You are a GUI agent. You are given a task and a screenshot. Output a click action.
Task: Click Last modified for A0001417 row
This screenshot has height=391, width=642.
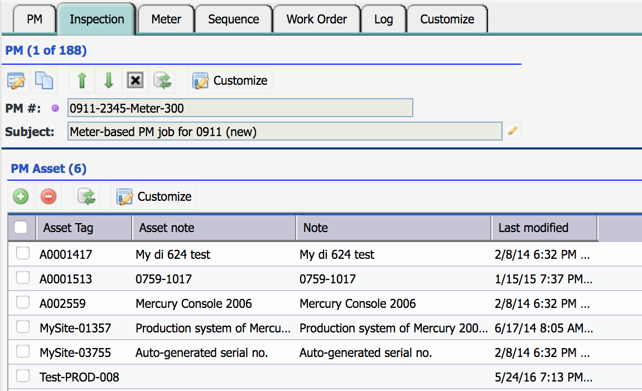[x=542, y=255]
